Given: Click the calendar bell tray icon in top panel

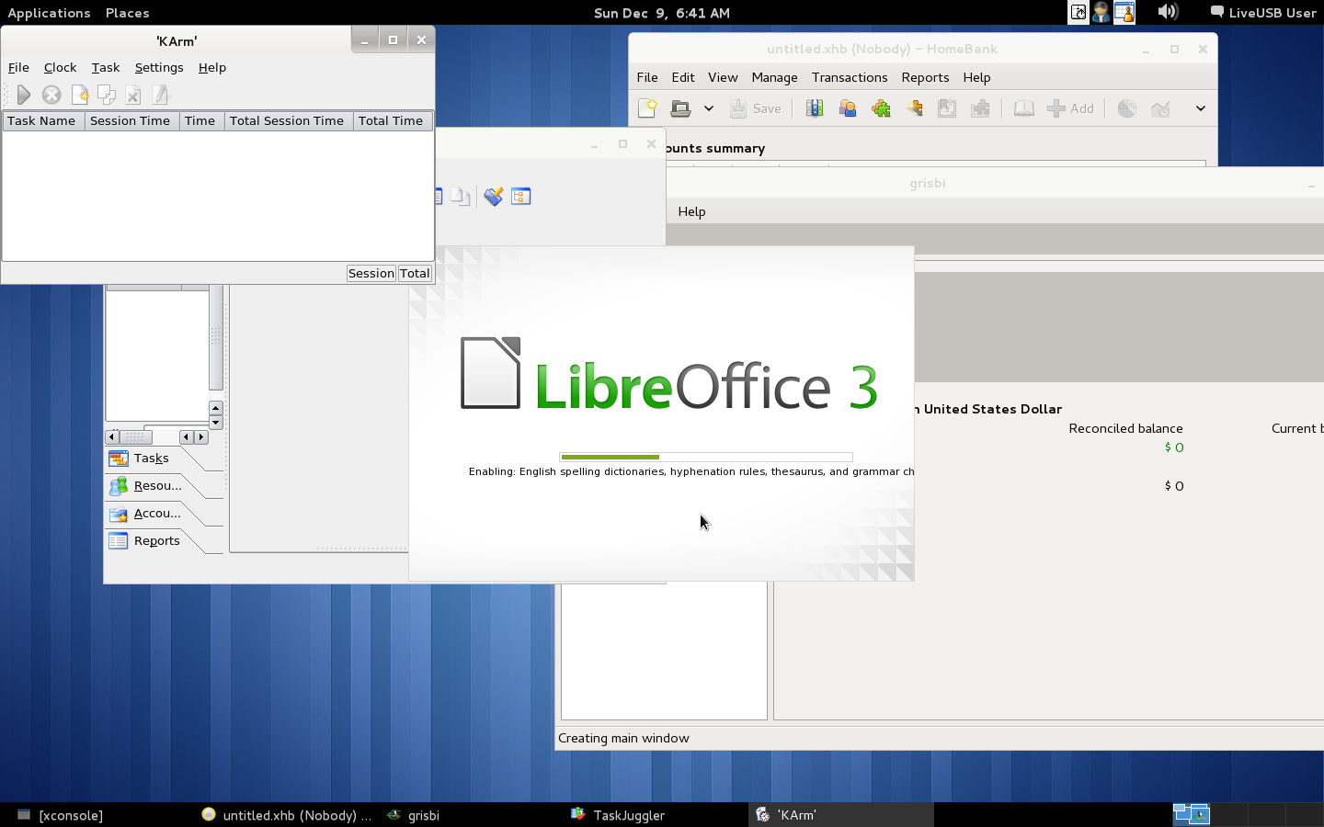Looking at the screenshot, I should pyautogui.click(x=1124, y=12).
